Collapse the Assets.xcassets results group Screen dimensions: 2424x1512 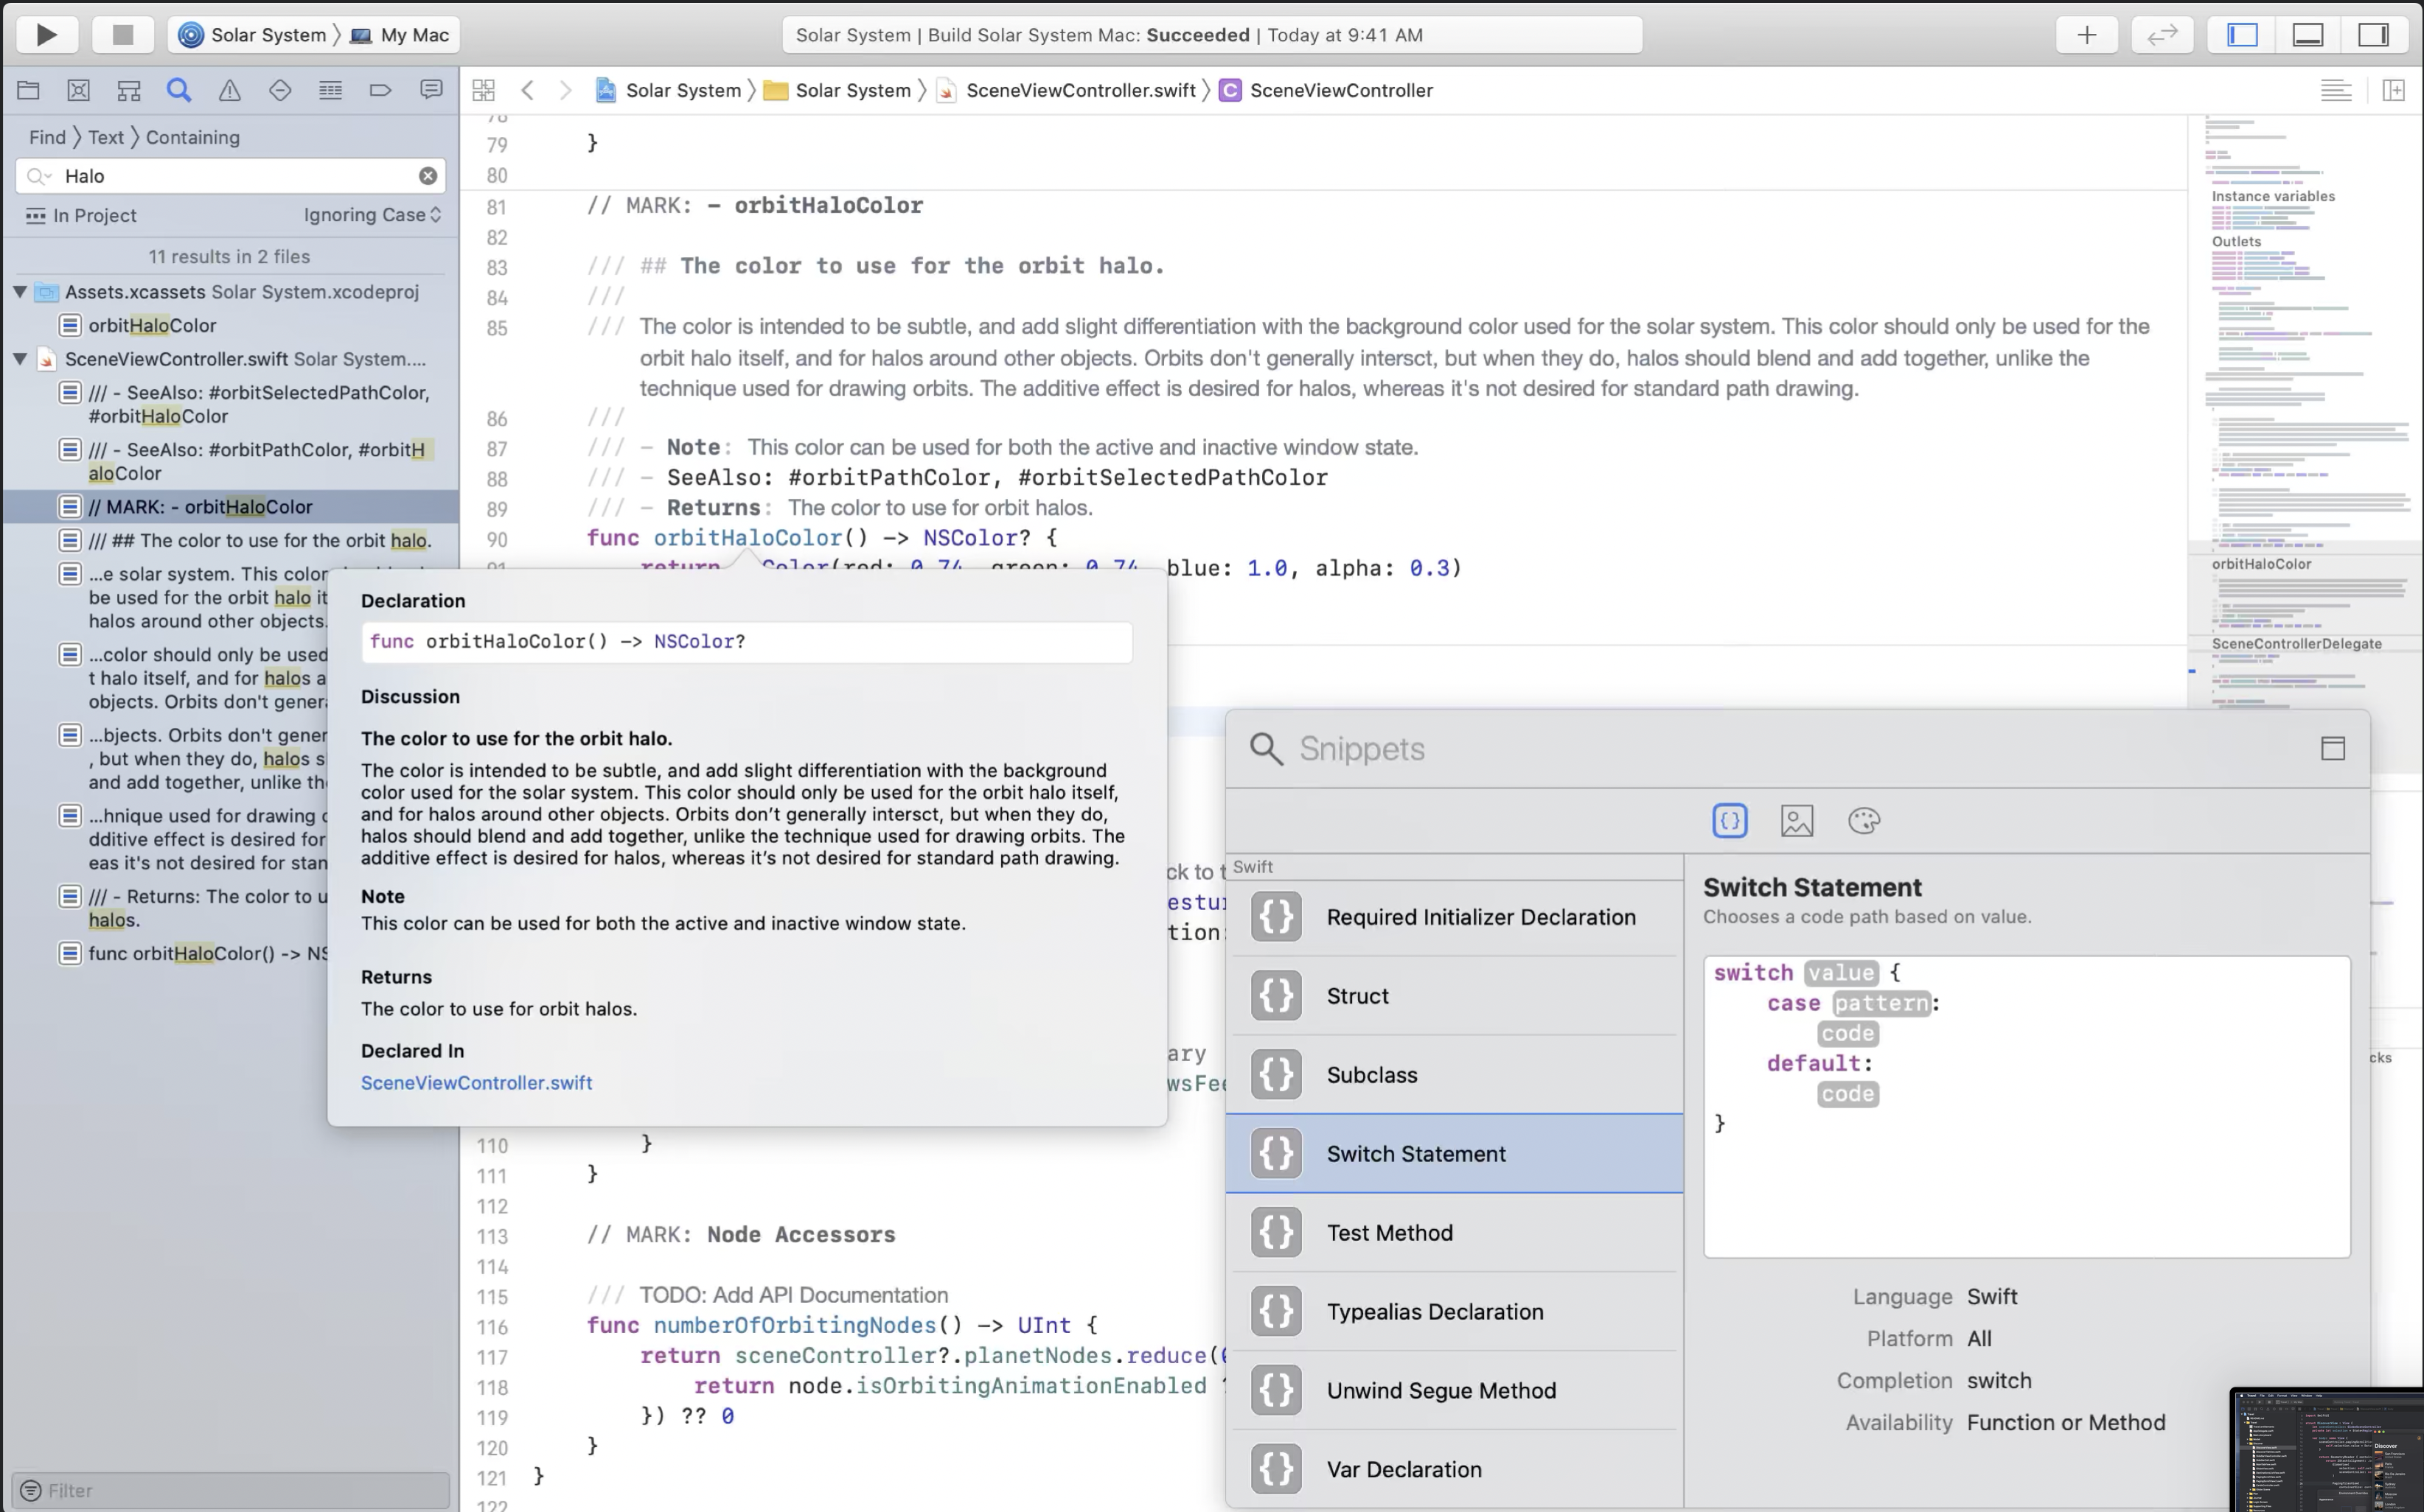[20, 292]
